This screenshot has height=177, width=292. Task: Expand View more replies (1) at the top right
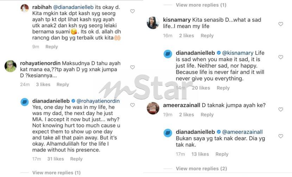coord(201,5)
